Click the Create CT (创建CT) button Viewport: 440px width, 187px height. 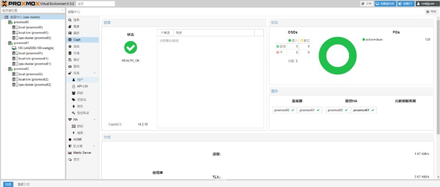tap(406, 4)
